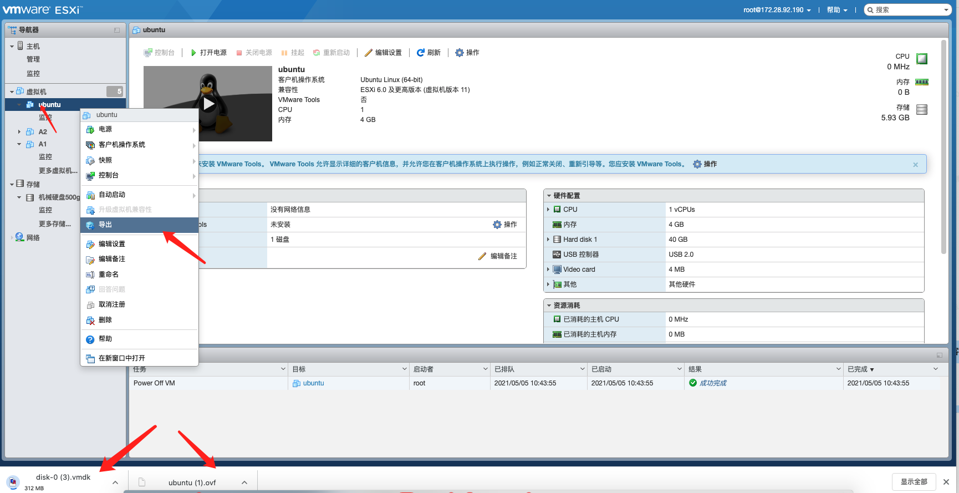Expand the Networking tree node
The width and height of the screenshot is (959, 493).
(12, 237)
